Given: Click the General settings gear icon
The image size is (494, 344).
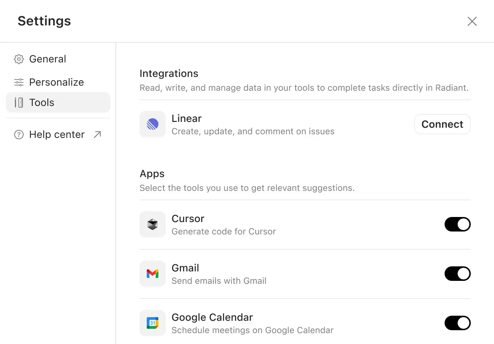Looking at the screenshot, I should (19, 59).
